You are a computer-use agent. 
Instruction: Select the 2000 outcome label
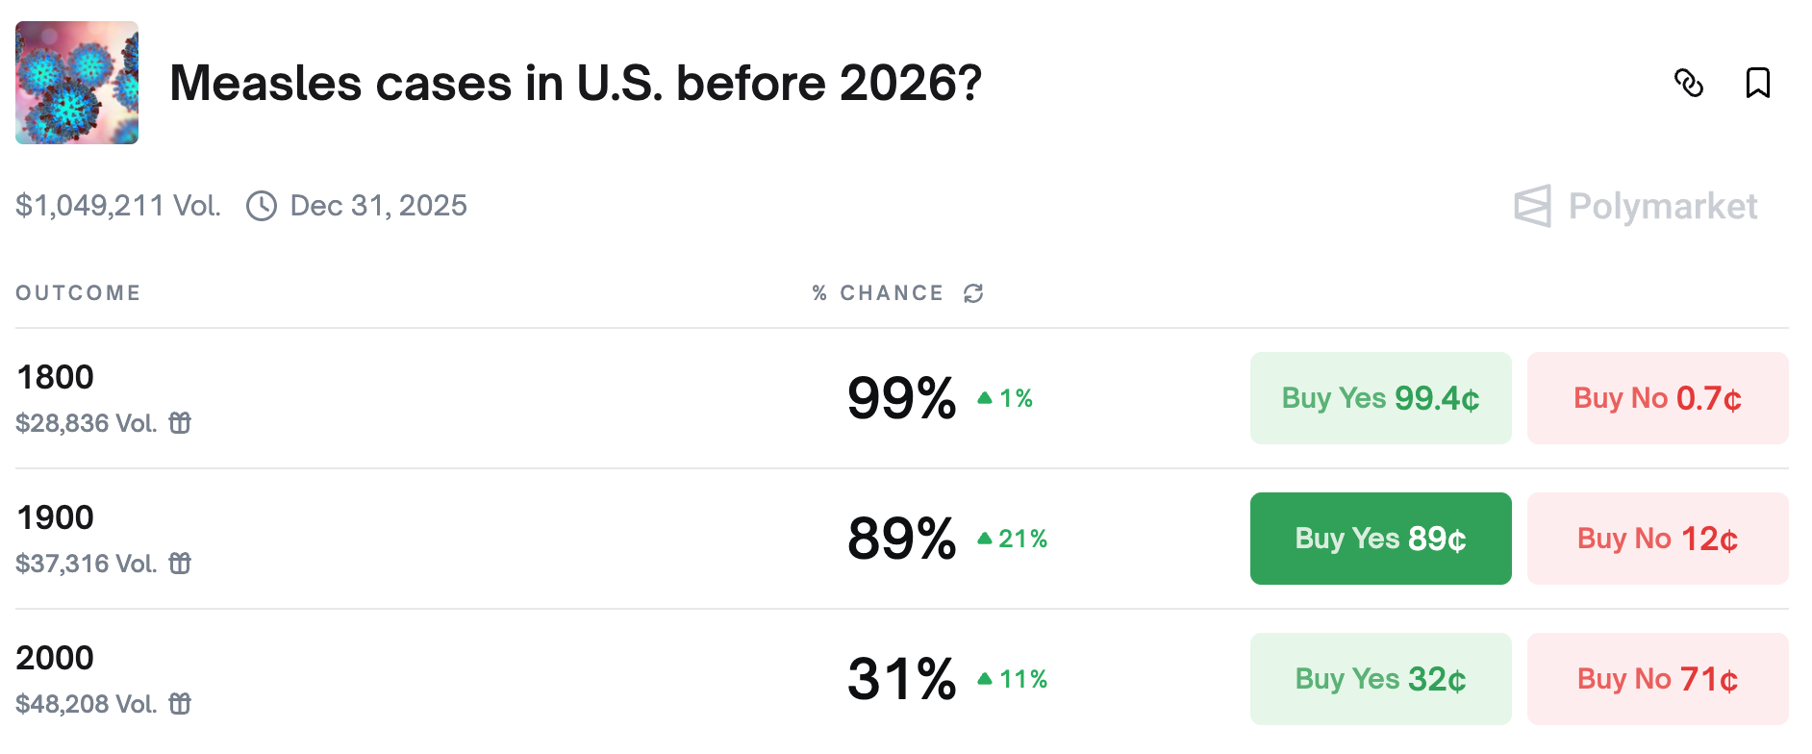(56, 658)
